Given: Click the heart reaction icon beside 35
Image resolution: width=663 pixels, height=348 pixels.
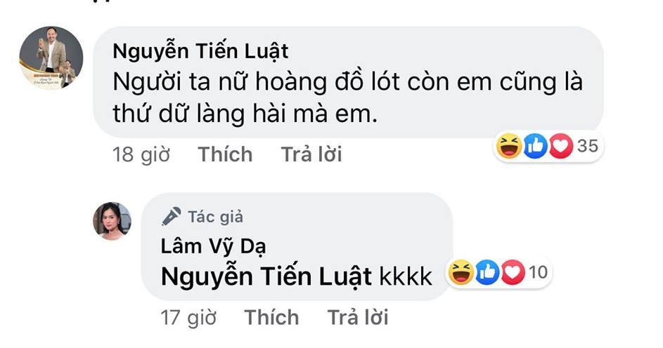Looking at the screenshot, I should click(560, 146).
